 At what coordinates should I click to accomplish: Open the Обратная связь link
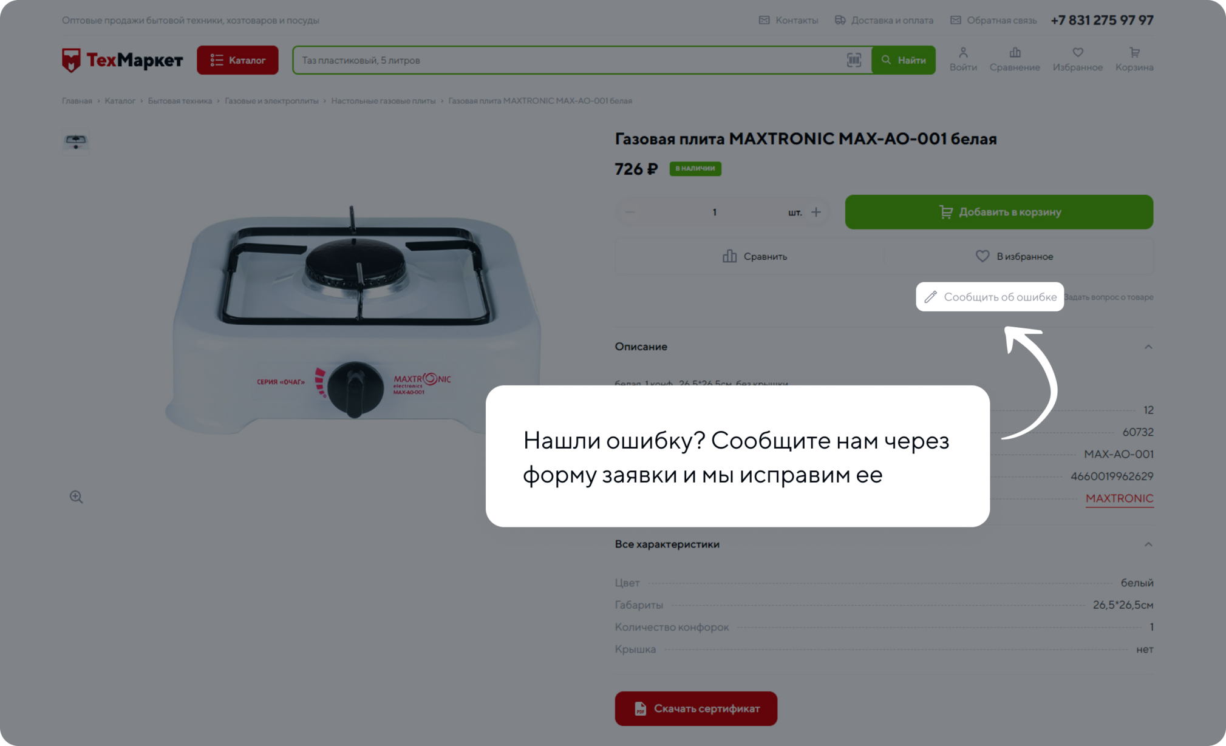click(993, 20)
